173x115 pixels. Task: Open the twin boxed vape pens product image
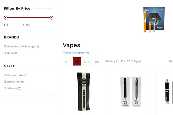131,91
